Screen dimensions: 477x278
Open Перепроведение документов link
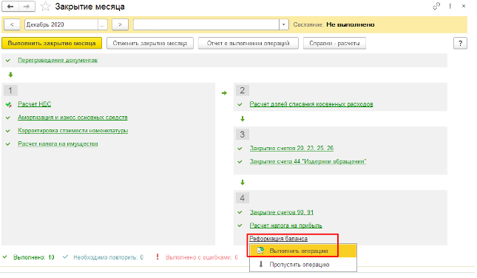point(58,60)
